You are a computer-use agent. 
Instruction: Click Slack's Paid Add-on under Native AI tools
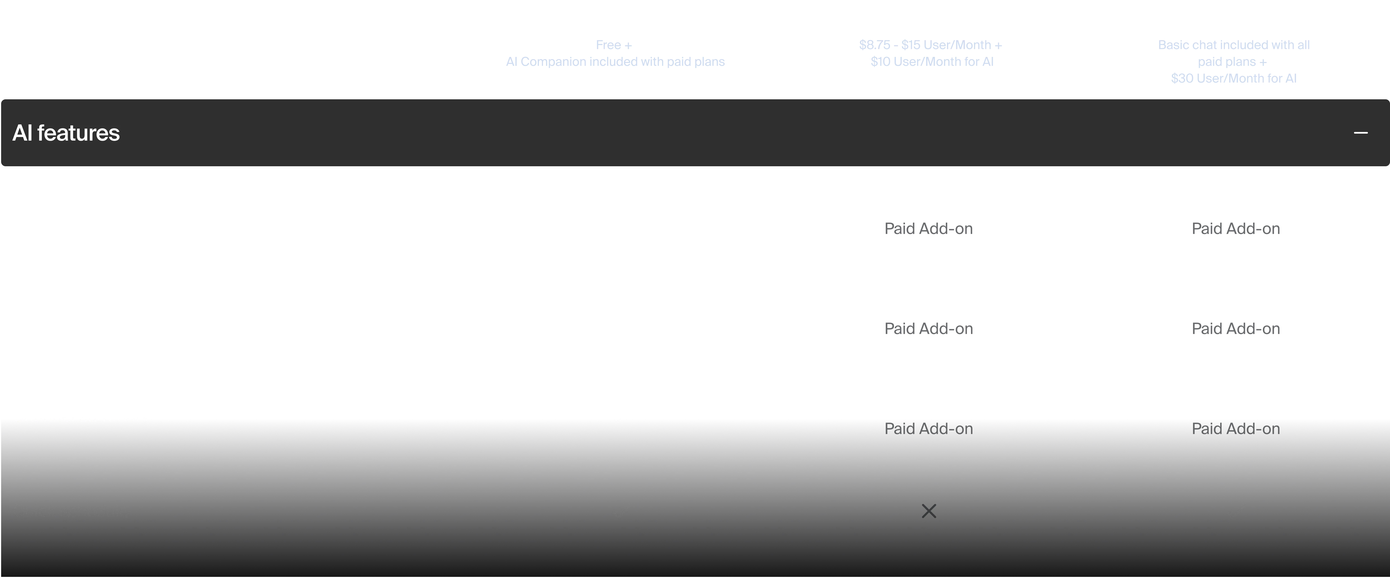929,228
